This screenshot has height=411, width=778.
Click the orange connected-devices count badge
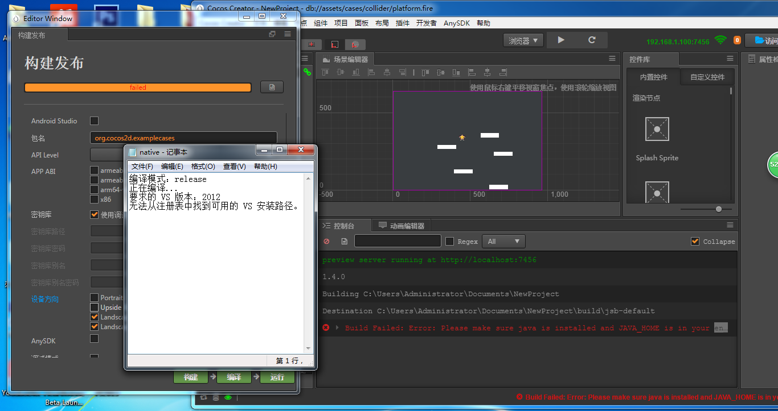737,40
